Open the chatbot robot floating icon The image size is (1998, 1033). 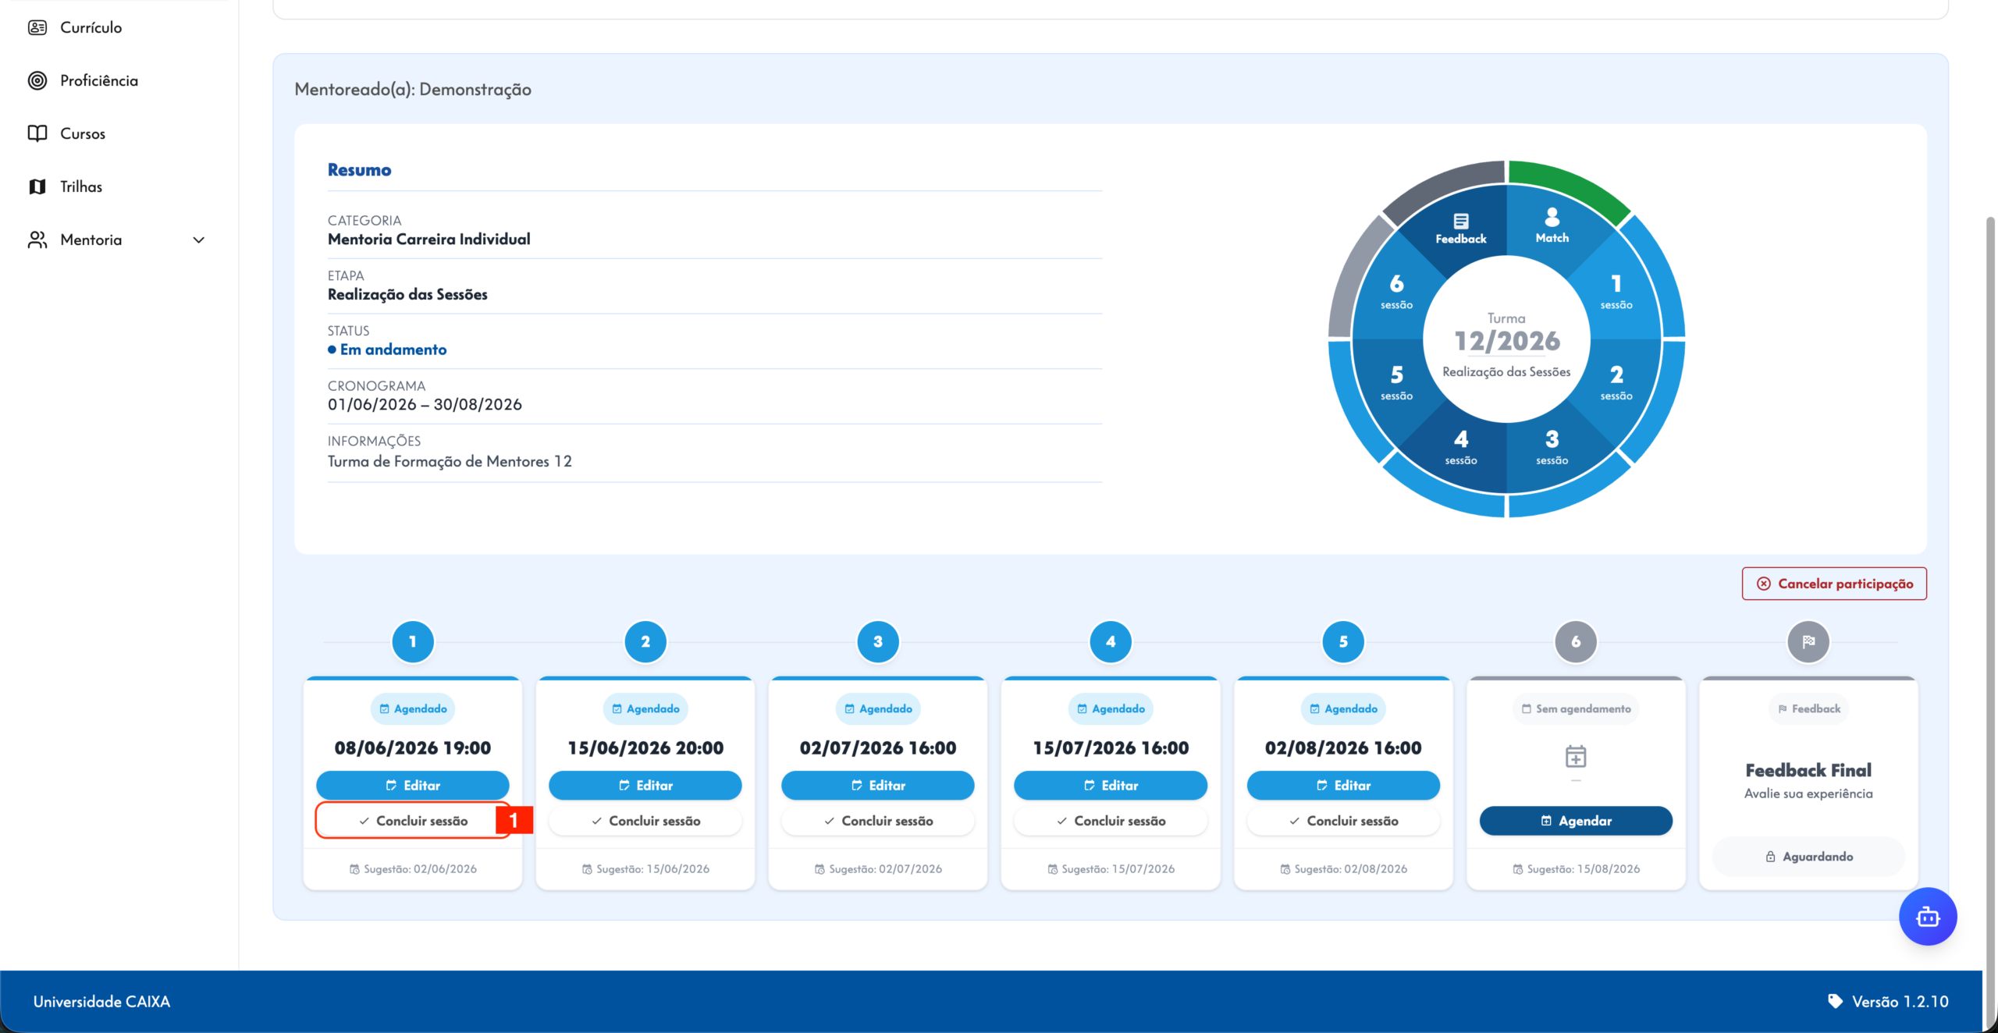(x=1928, y=916)
